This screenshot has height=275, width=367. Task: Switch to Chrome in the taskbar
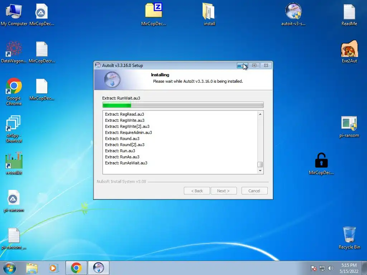(76, 268)
